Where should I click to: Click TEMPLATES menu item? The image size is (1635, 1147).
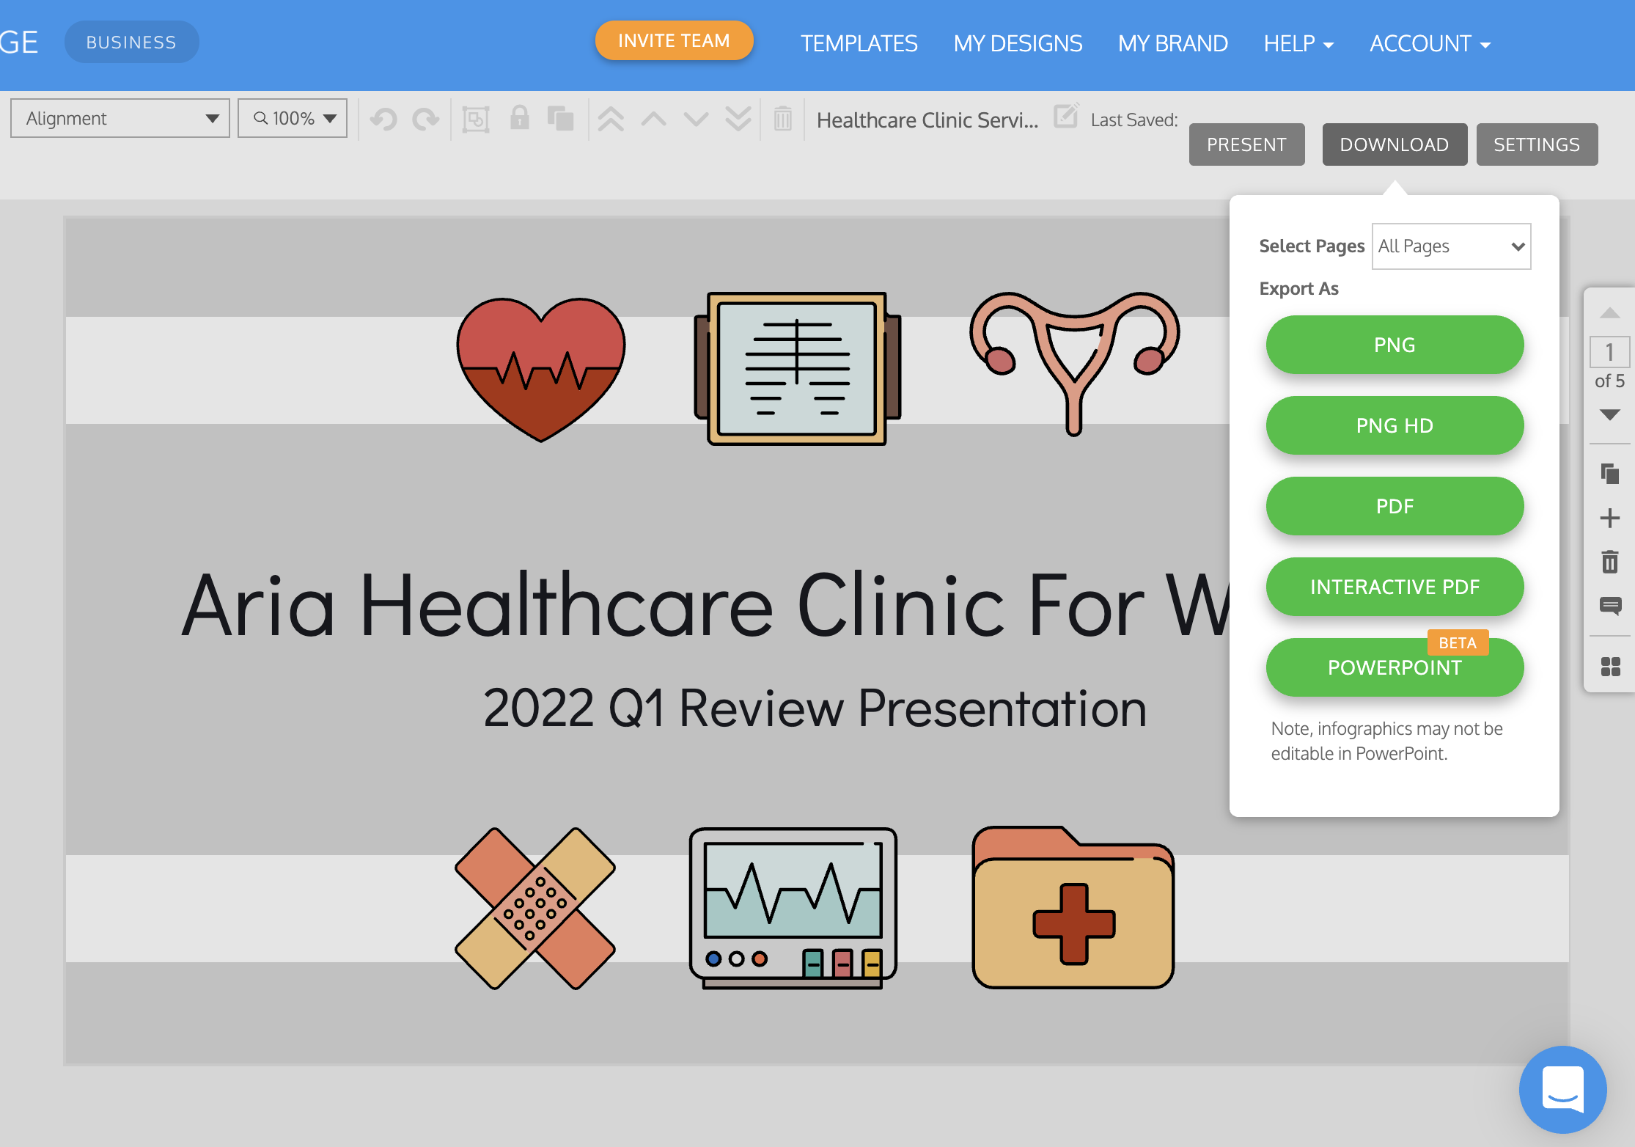(860, 43)
